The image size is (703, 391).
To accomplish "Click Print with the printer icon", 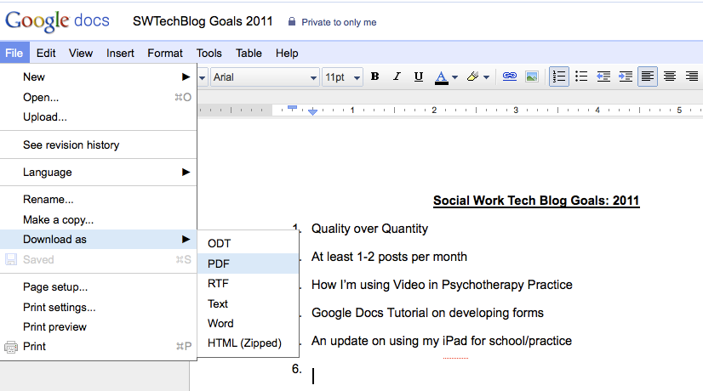I will (98, 346).
